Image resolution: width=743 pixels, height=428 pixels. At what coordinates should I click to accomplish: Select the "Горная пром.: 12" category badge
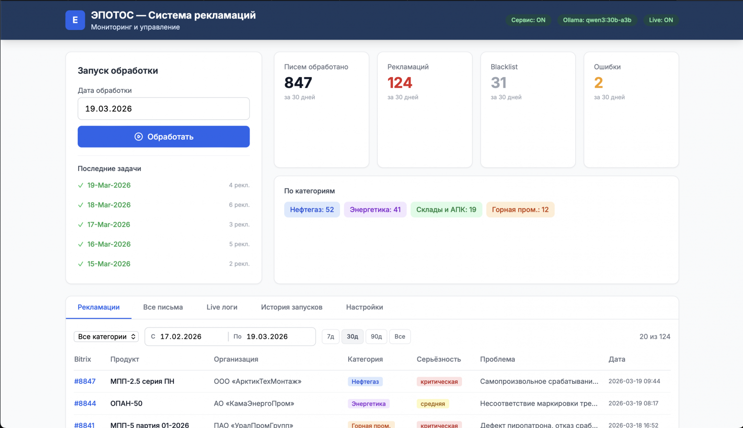point(520,209)
